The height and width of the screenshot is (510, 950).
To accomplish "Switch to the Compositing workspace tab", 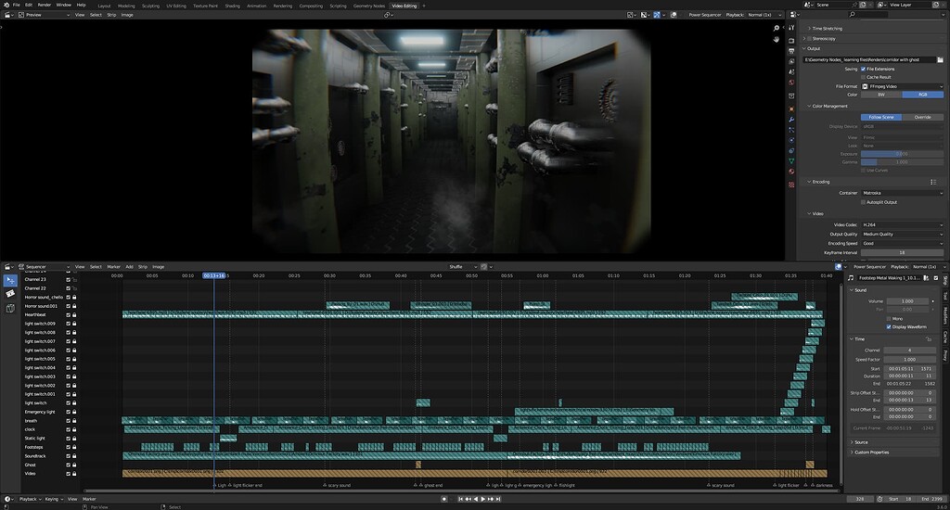I will point(311,6).
